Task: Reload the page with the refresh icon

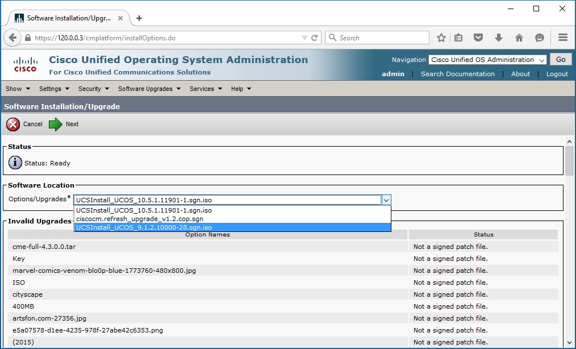Action: pyautogui.click(x=315, y=38)
